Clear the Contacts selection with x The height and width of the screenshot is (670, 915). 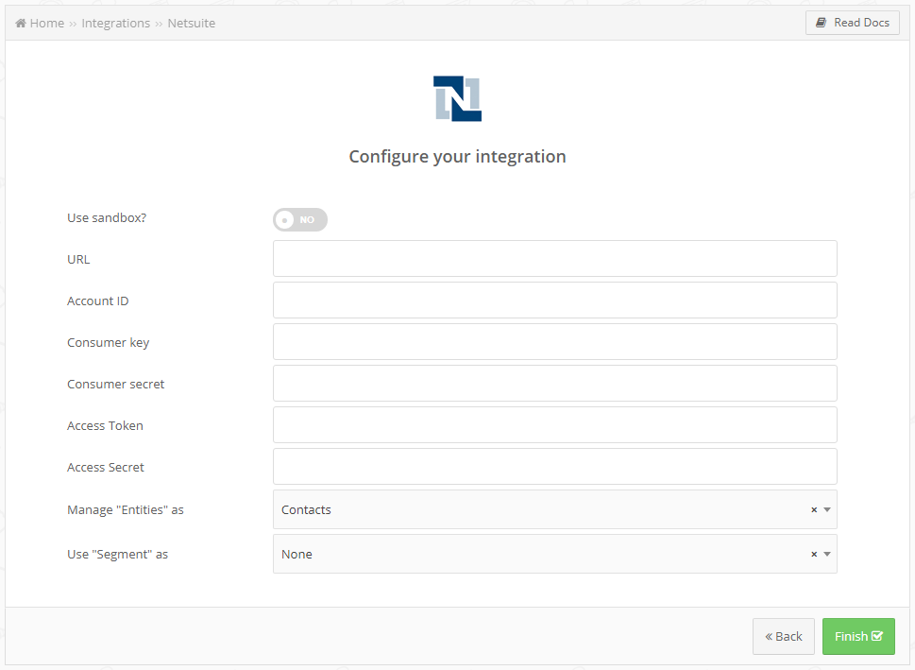click(x=814, y=510)
